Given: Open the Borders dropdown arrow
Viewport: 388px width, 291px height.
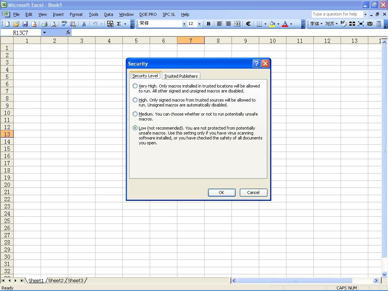Looking at the screenshot, I should (265, 24).
